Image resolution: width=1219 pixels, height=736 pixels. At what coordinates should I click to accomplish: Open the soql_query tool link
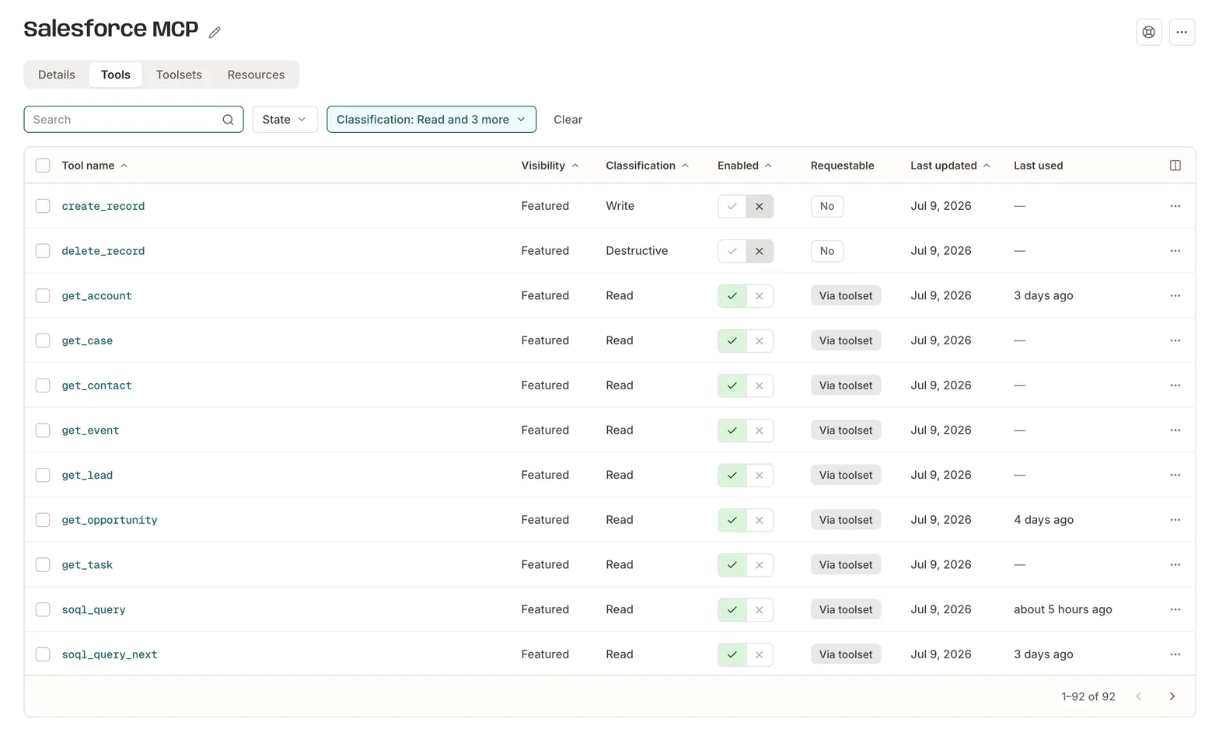tap(93, 610)
